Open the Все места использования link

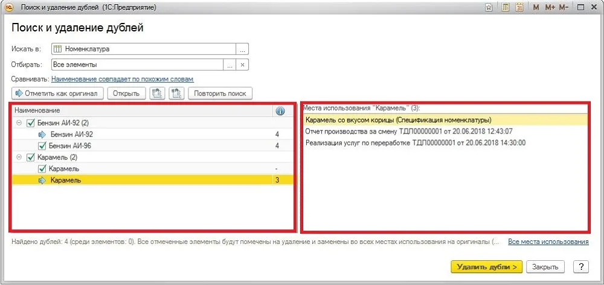(548, 242)
